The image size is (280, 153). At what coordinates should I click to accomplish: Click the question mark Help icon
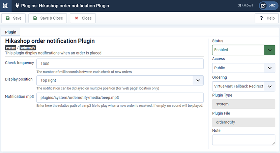261,18
